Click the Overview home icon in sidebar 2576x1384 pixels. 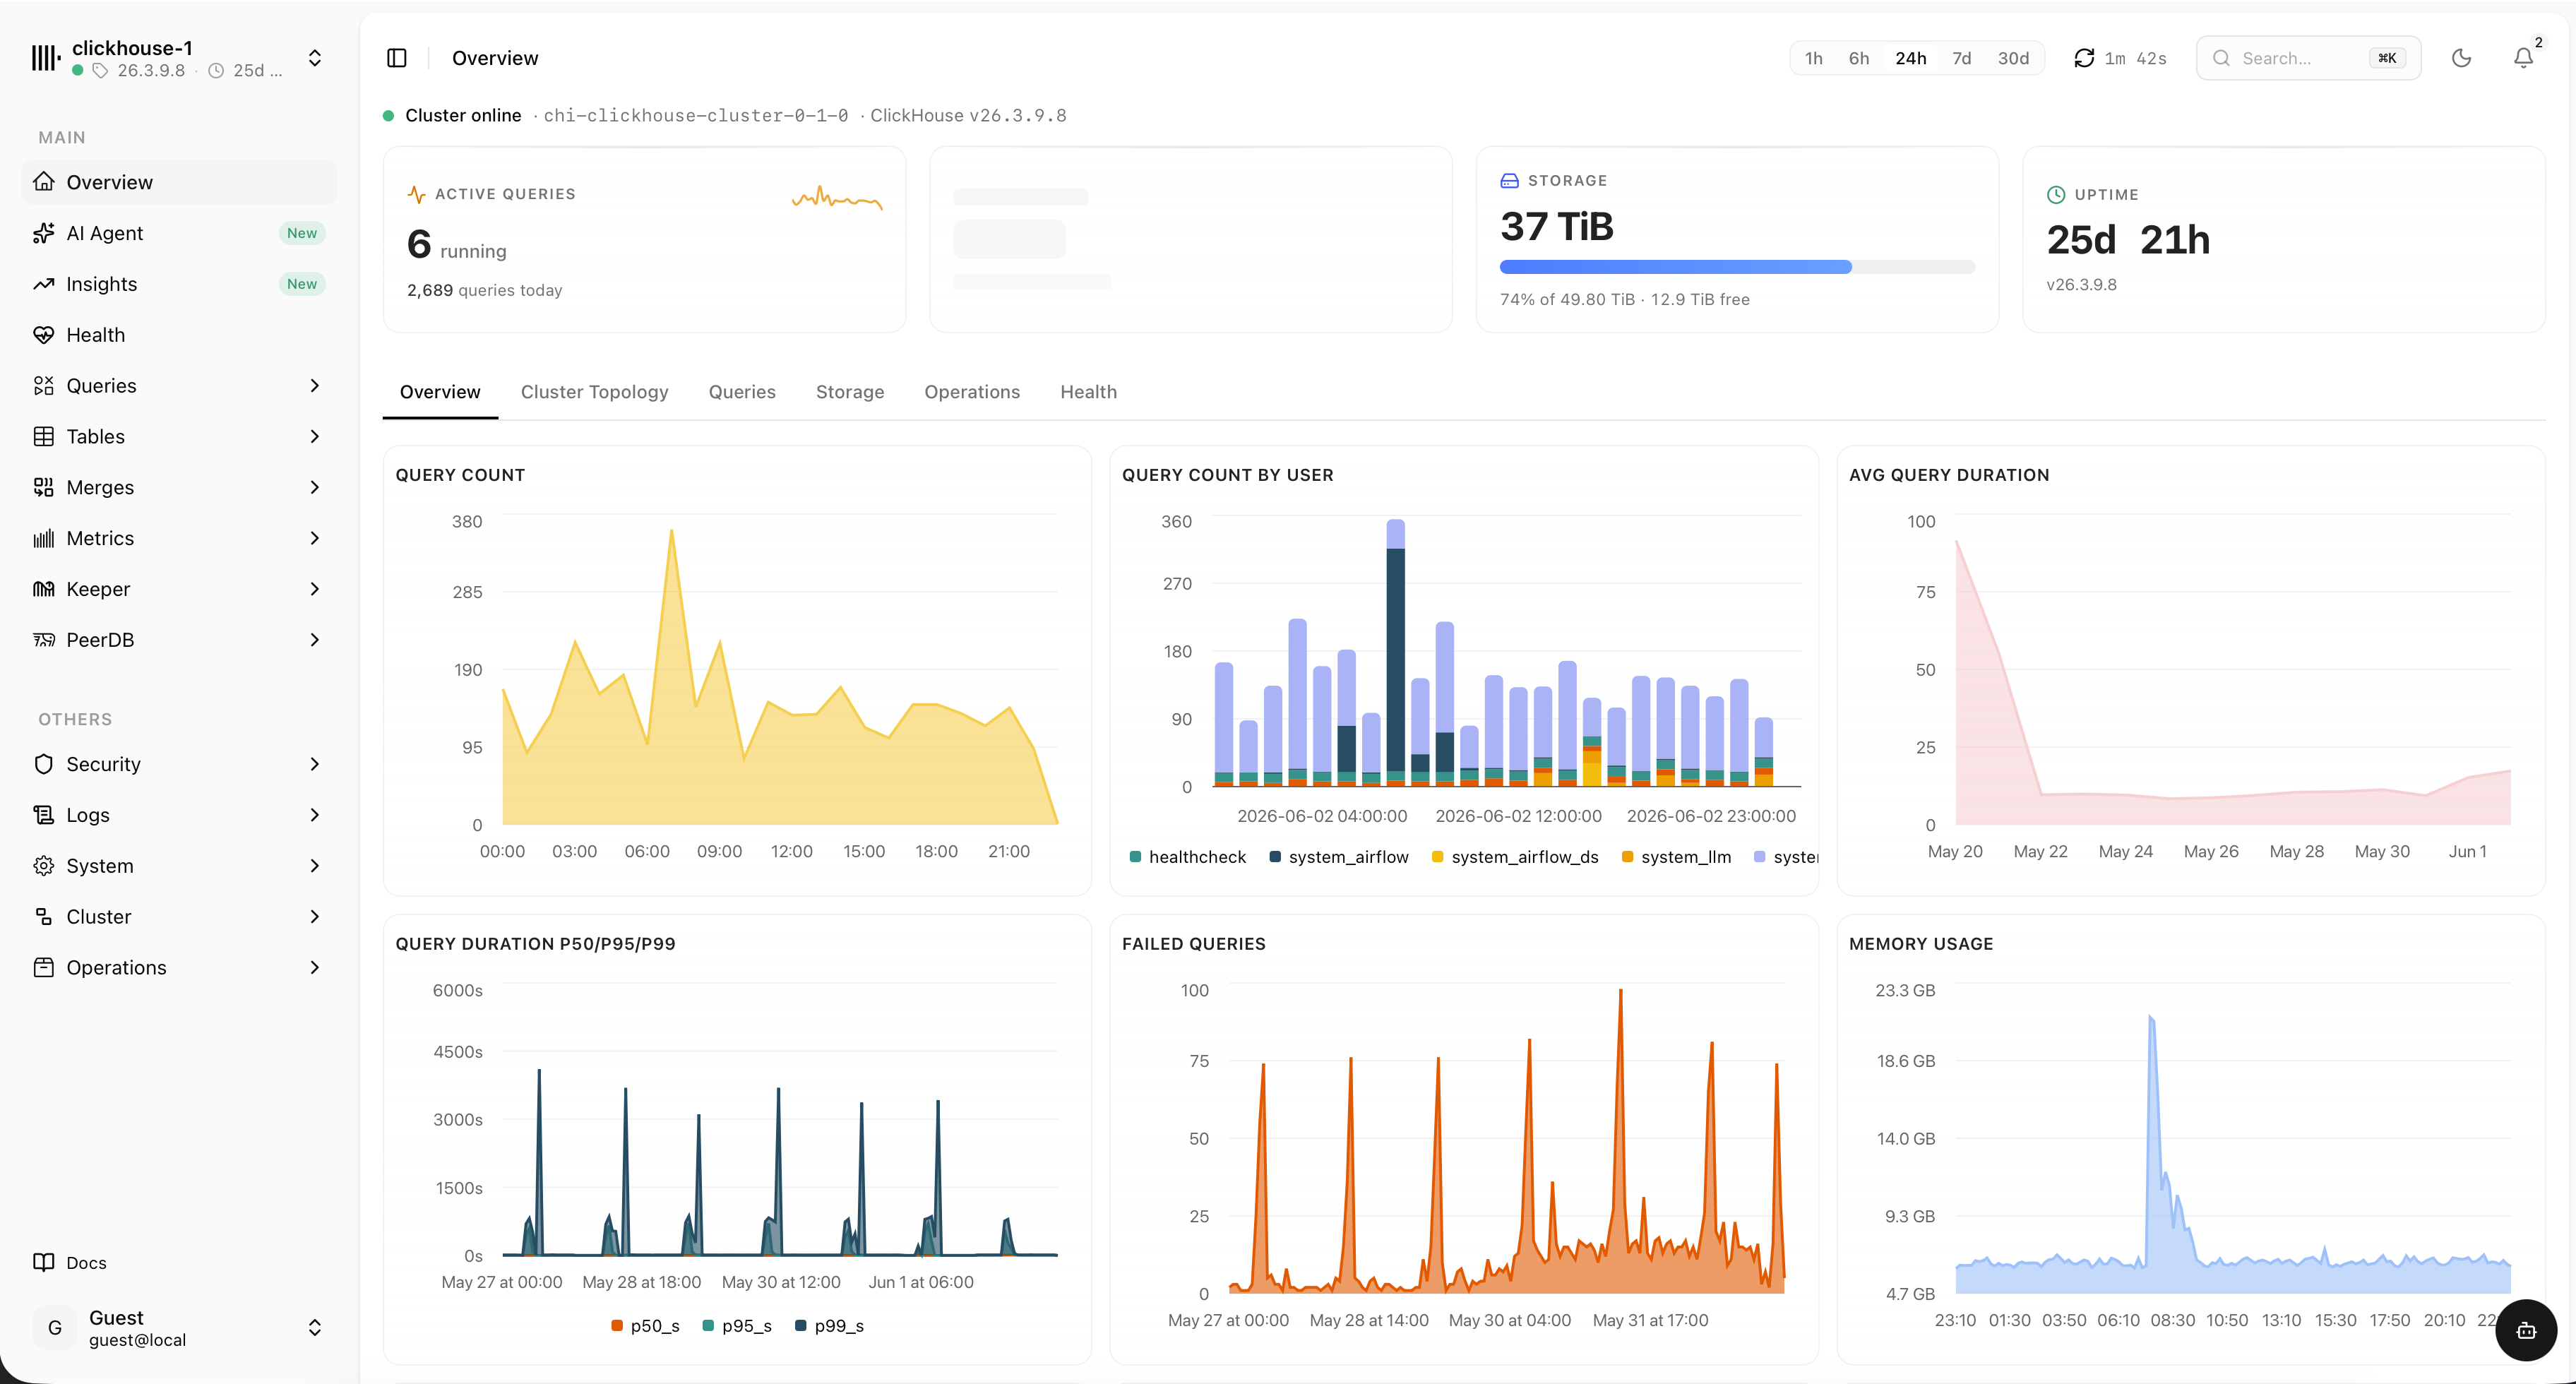pos(44,182)
